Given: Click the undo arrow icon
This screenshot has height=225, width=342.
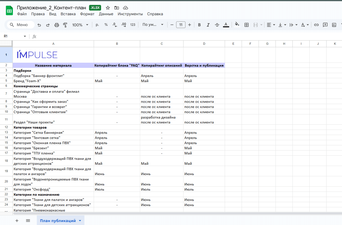Looking at the screenshot, I should tap(39, 25).
